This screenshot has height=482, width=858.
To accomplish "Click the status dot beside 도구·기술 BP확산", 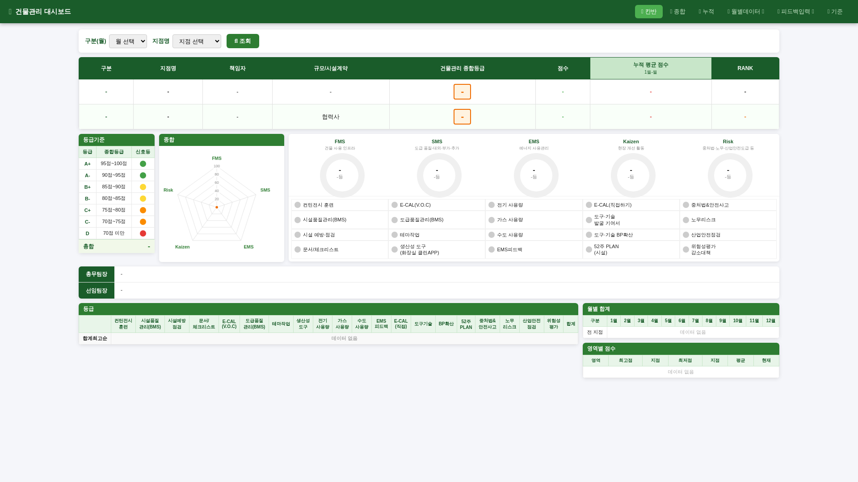I will 589,235.
